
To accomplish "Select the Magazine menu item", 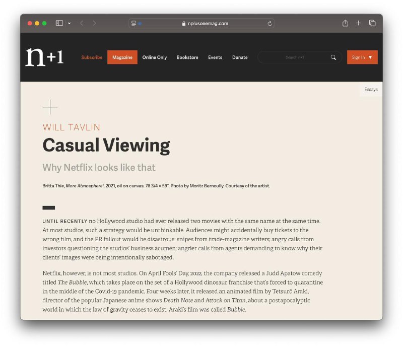I will (x=122, y=57).
